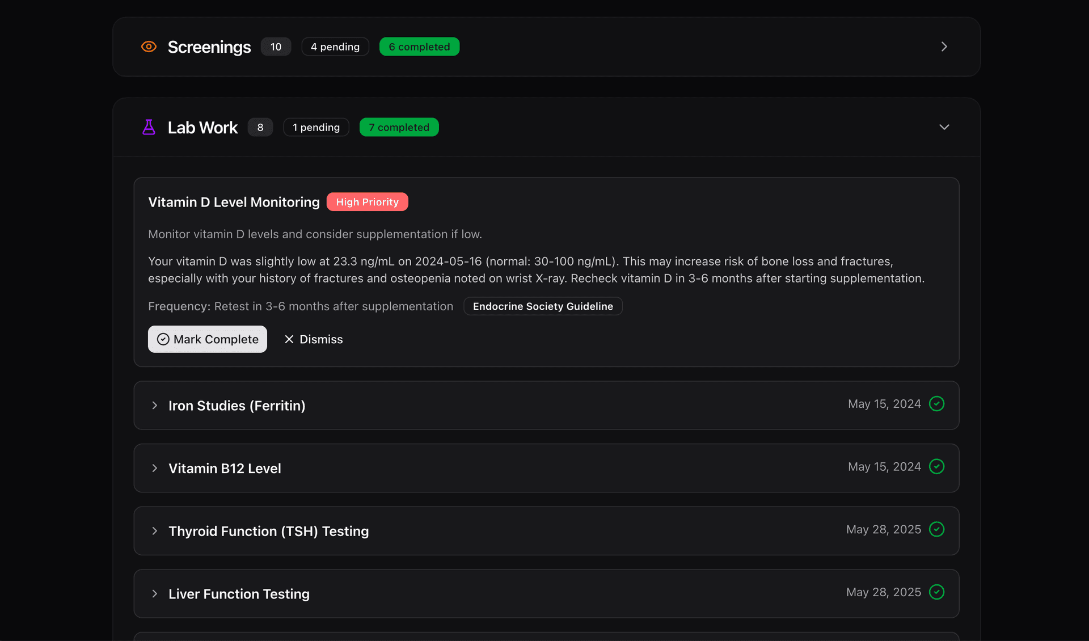Click Mark Complete for Vitamin D Monitoring
The width and height of the screenshot is (1089, 641).
tap(207, 339)
